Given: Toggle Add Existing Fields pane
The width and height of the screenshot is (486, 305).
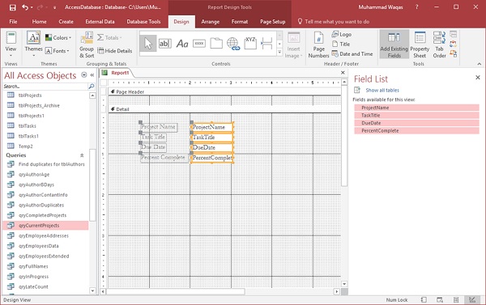Looking at the screenshot, I should point(394,44).
